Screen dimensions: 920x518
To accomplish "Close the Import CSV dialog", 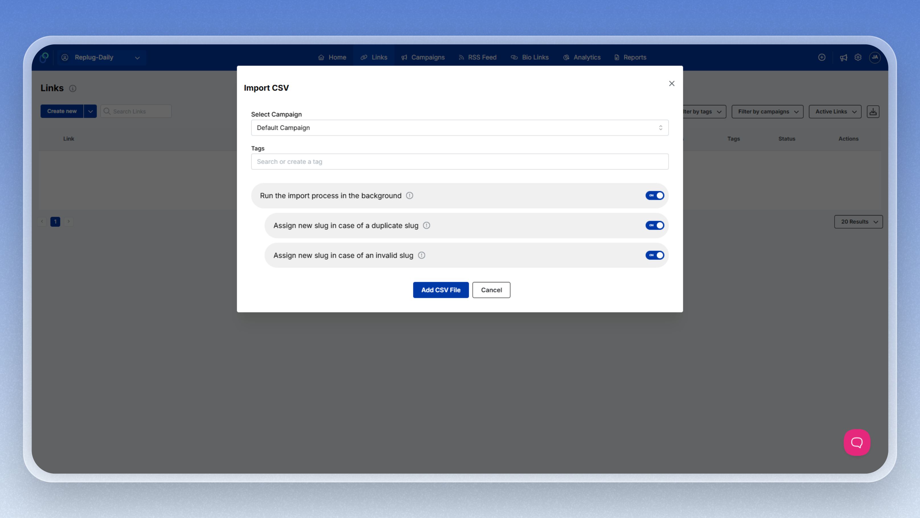I will 672,84.
